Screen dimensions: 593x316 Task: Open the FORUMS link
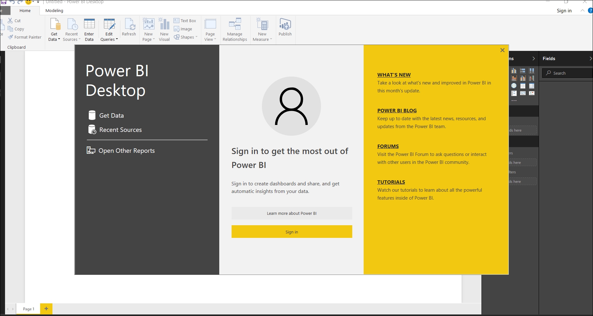click(x=388, y=146)
